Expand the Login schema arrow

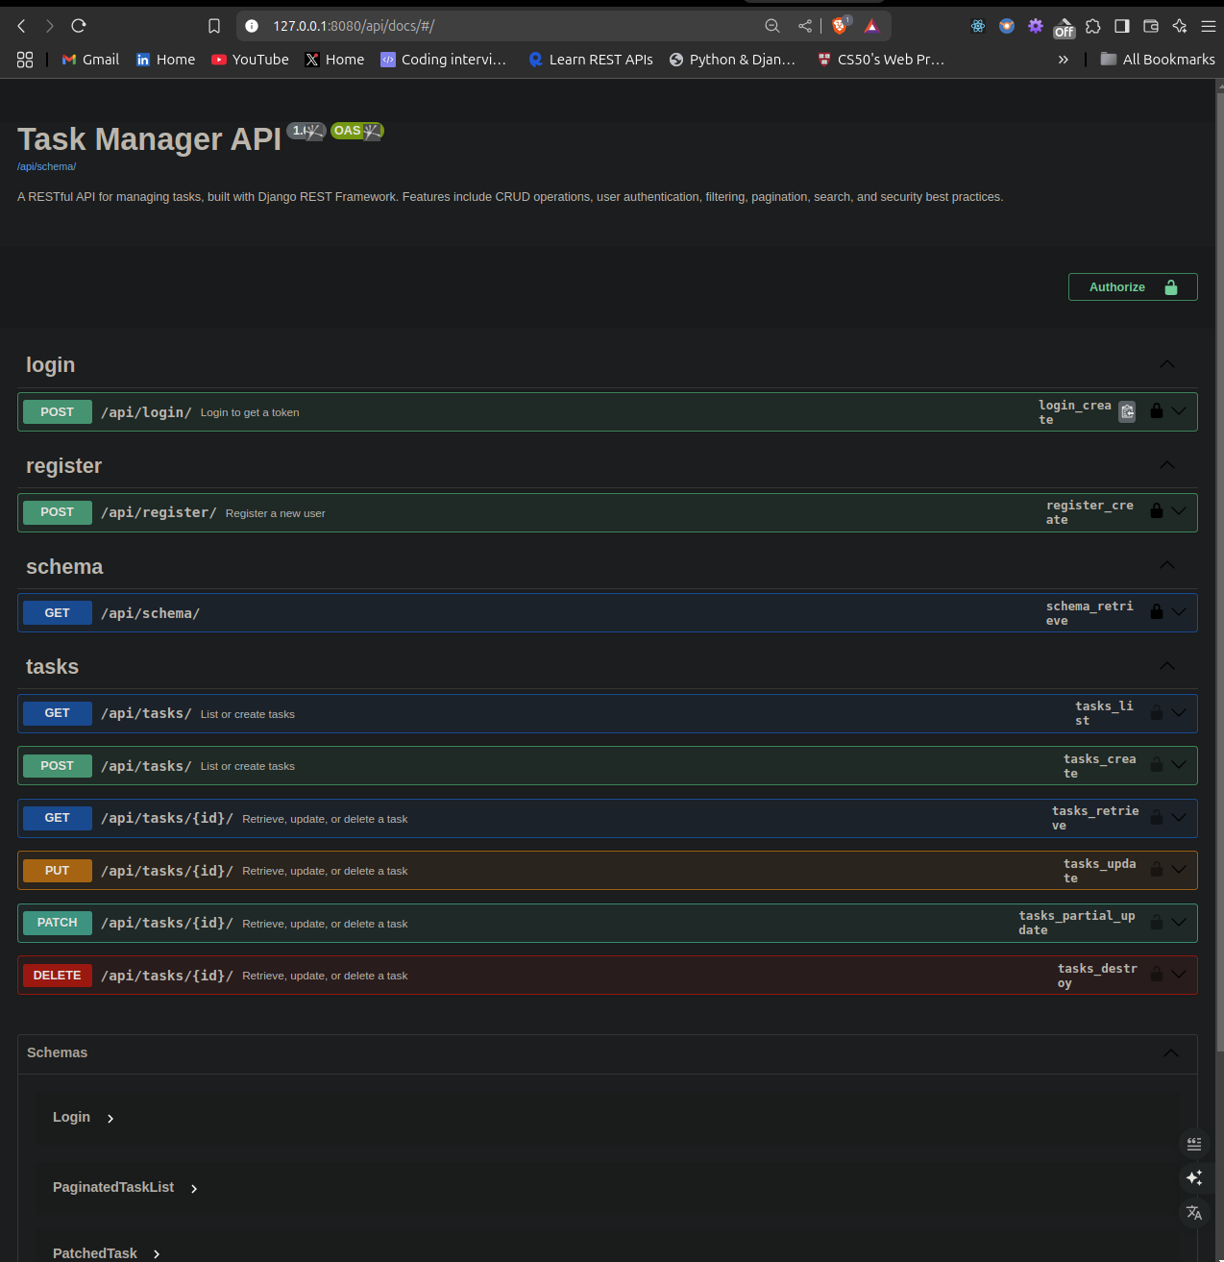110,1118
